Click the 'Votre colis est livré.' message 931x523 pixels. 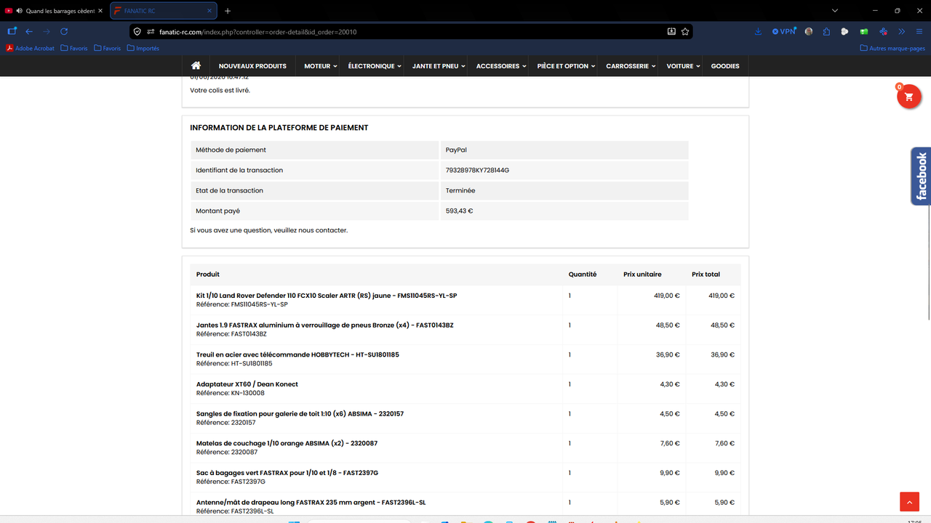[x=220, y=90]
